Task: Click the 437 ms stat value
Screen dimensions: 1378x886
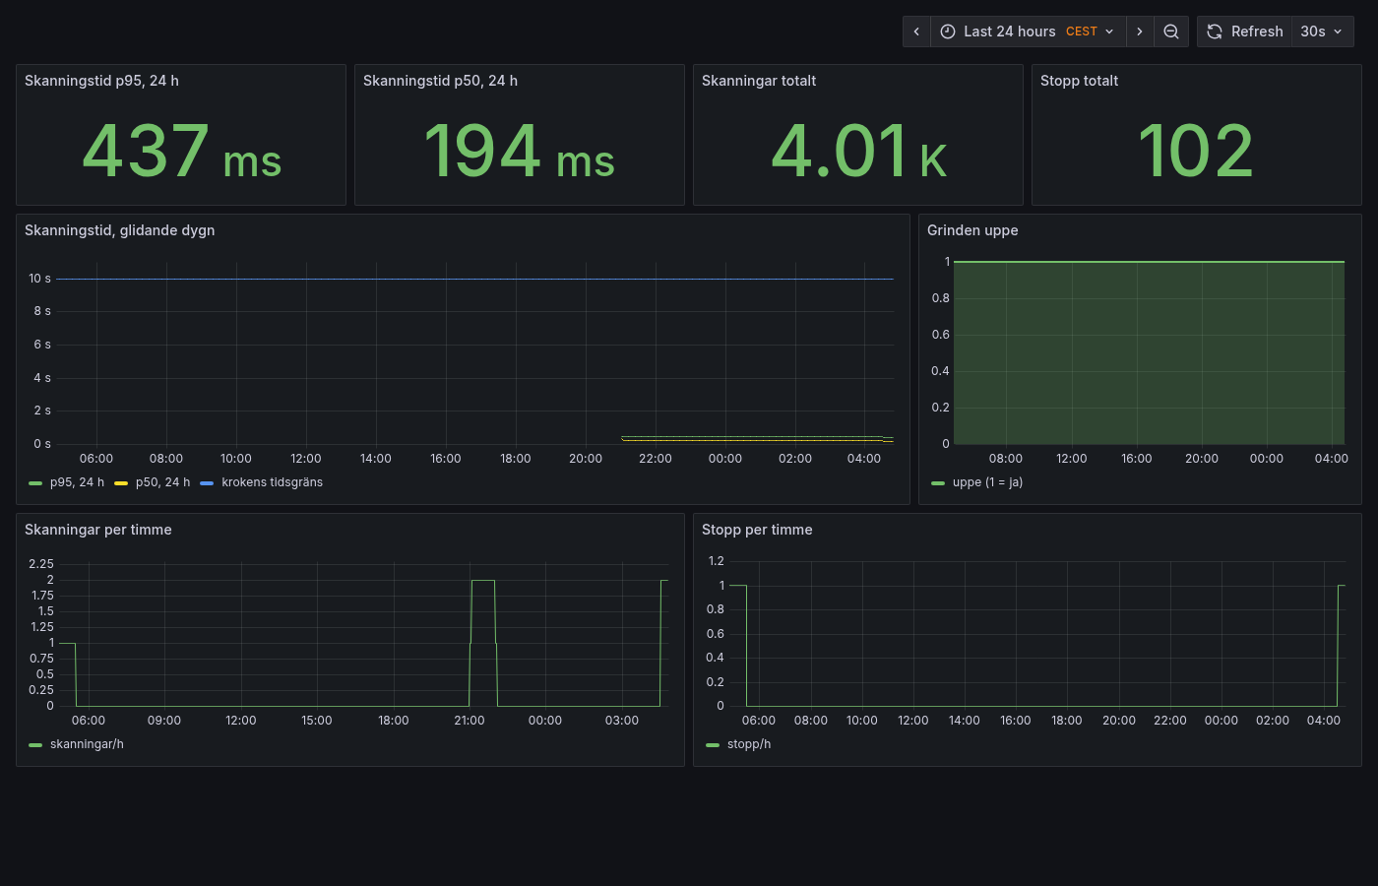Action: 182,152
